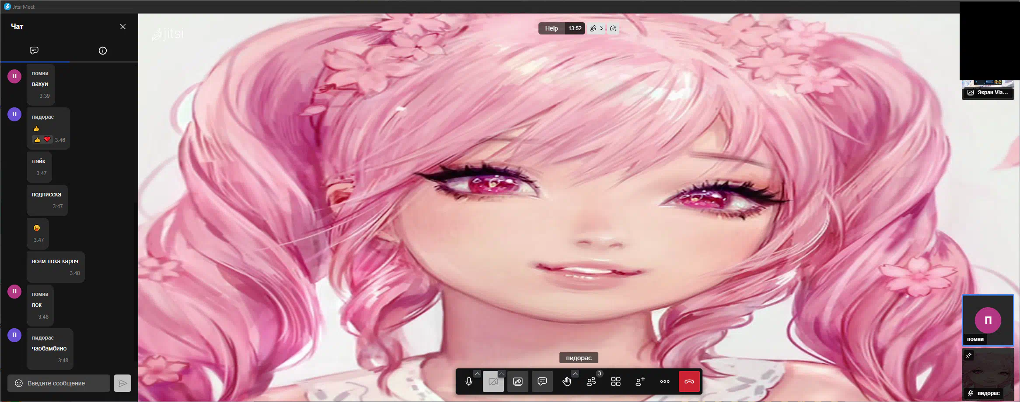
Task: Mute the microphone in the toolbar
Action: (x=468, y=381)
